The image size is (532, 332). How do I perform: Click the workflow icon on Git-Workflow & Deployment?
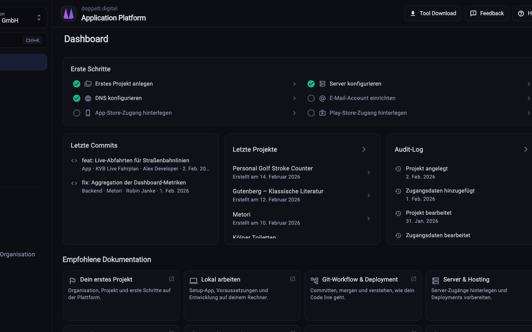pos(314,281)
